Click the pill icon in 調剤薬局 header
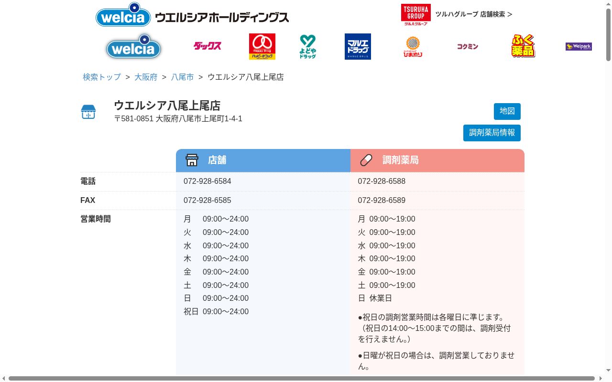 coord(366,160)
